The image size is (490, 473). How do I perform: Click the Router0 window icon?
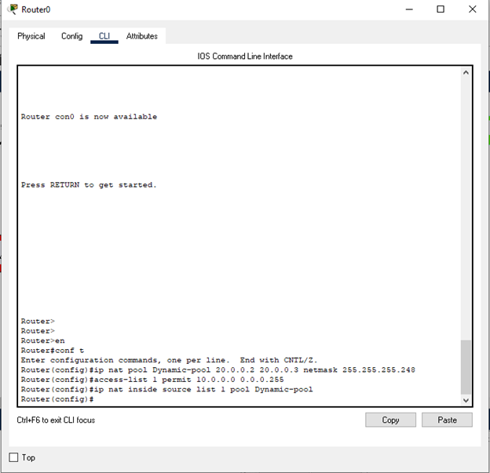pyautogui.click(x=13, y=9)
